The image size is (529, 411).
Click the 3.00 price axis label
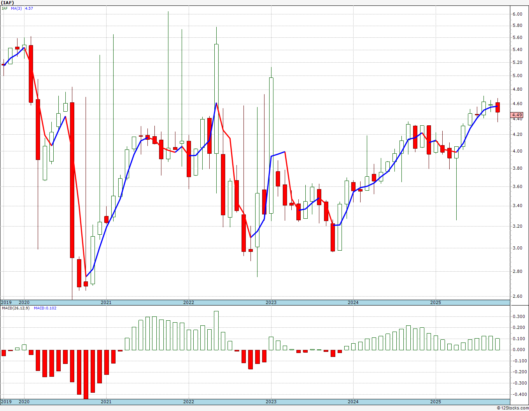(517, 248)
